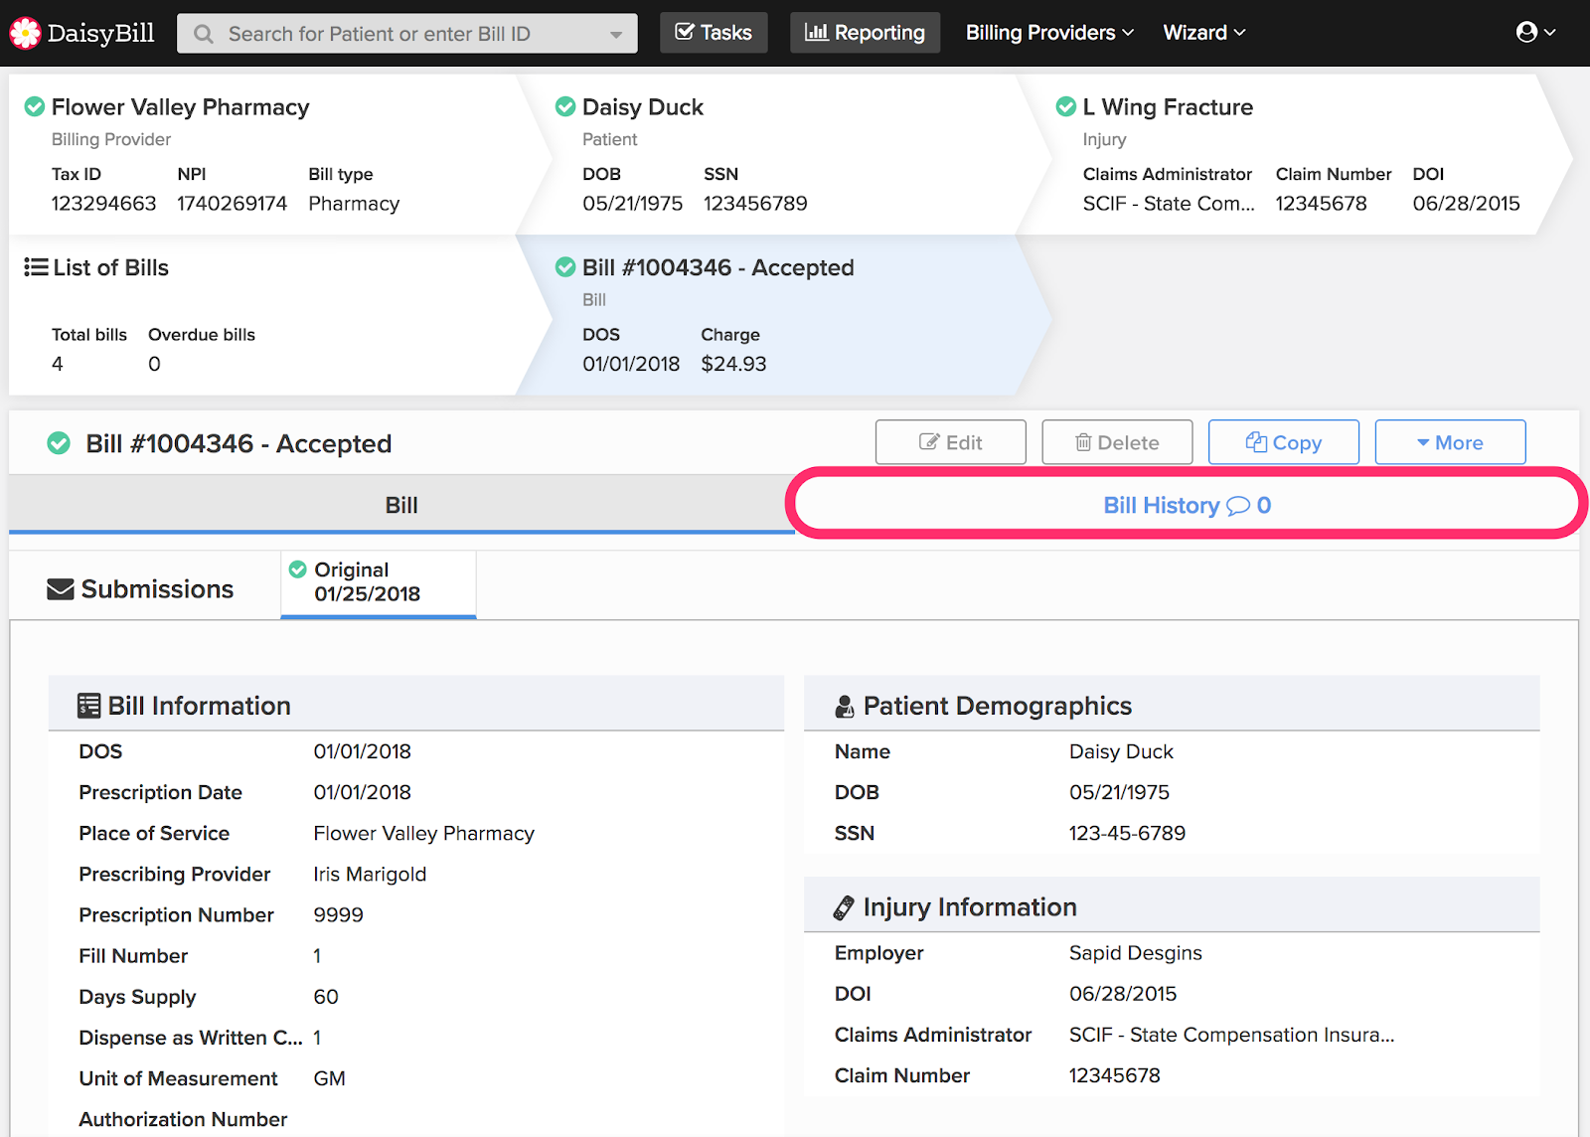Click the search magnifier icon
1590x1137 pixels.
tap(204, 34)
